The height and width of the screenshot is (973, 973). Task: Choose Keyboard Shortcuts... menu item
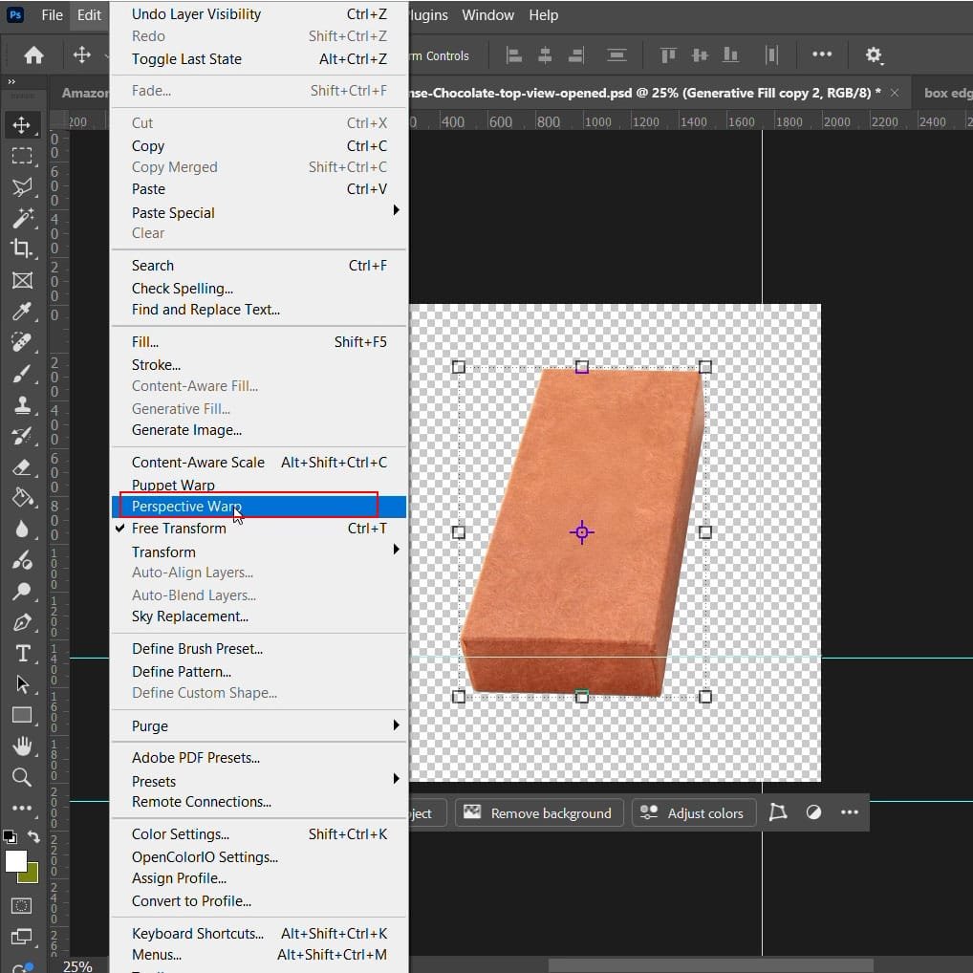pos(259,933)
